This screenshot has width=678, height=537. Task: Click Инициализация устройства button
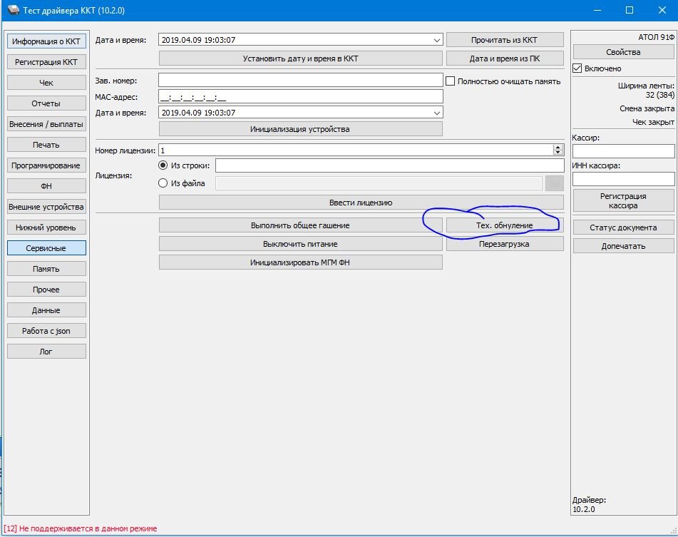coord(301,129)
